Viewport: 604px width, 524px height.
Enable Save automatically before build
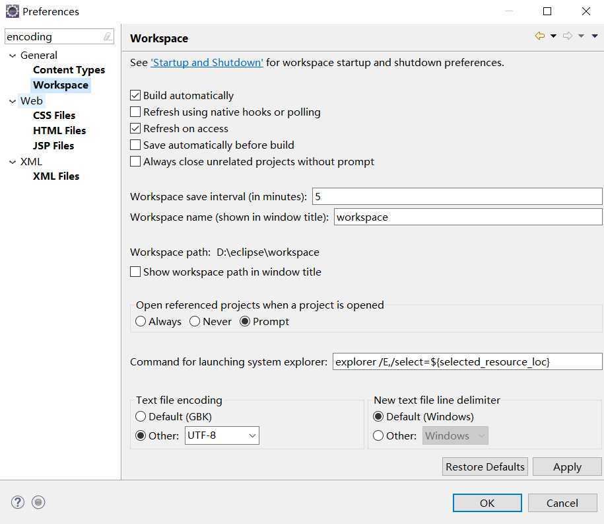pyautogui.click(x=135, y=145)
